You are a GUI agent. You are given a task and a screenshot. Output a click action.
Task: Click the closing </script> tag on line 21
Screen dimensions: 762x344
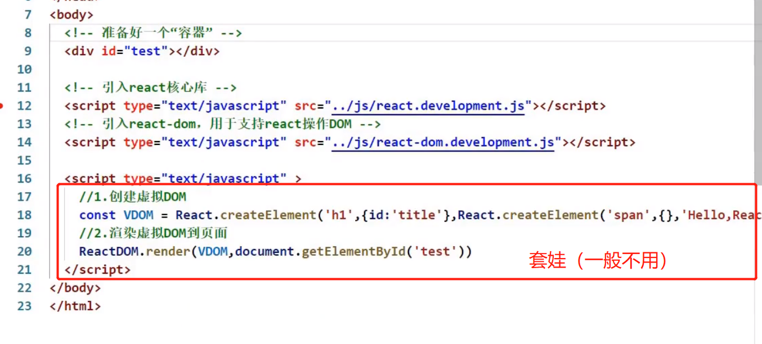click(x=98, y=270)
